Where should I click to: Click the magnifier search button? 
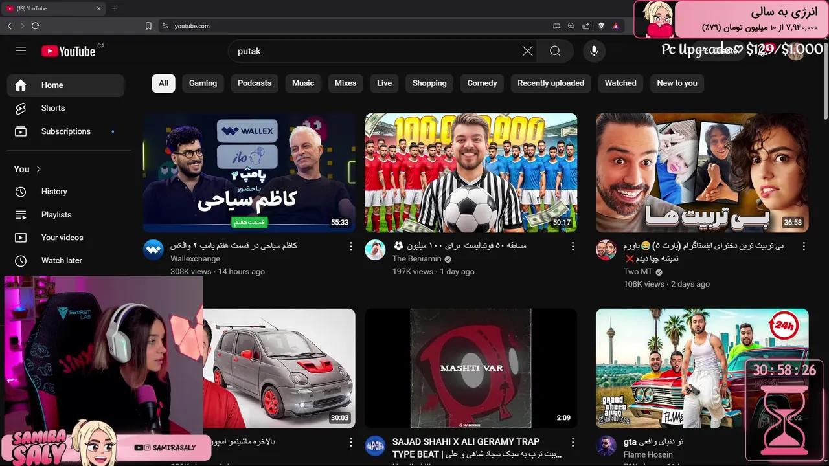(555, 51)
